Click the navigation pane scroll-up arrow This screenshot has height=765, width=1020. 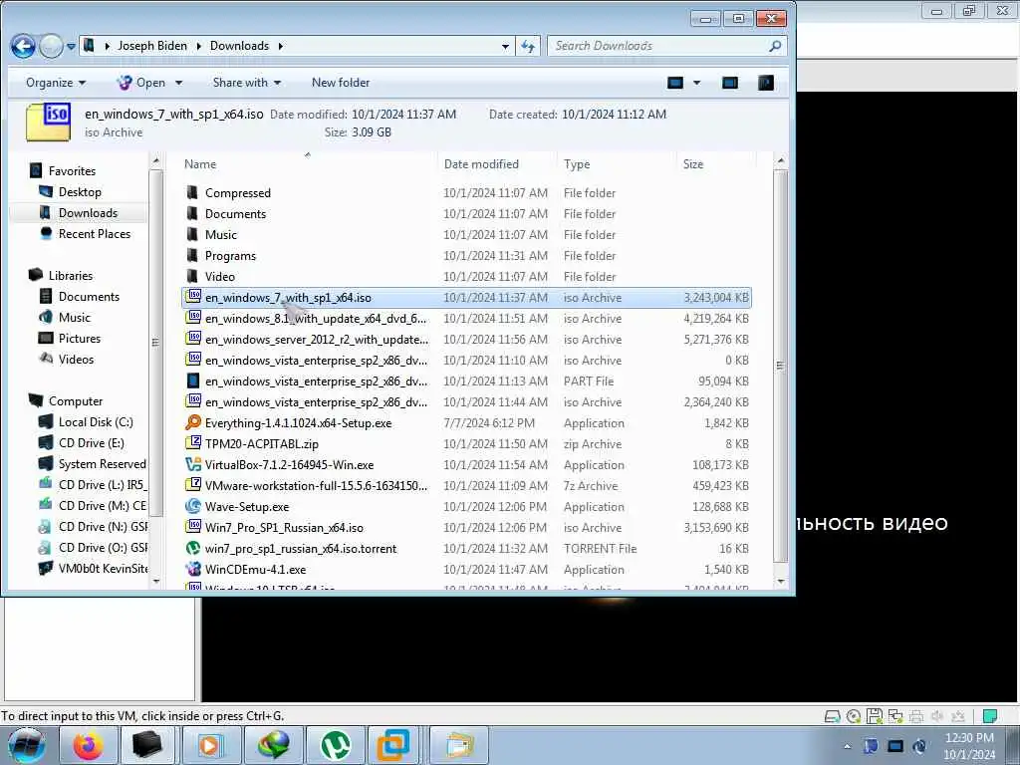coord(155,160)
